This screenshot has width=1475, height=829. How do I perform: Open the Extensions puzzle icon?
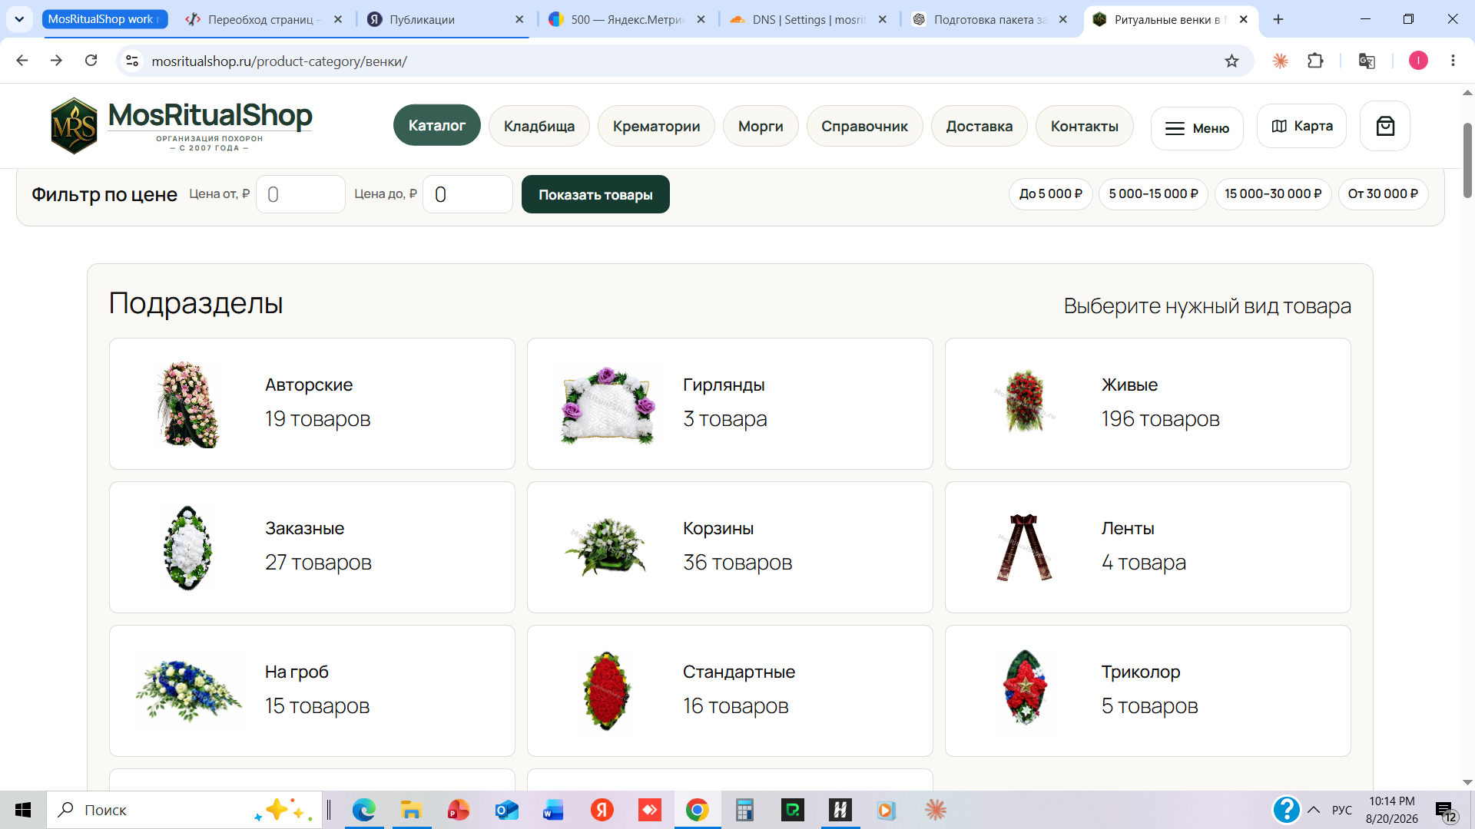point(1315,61)
